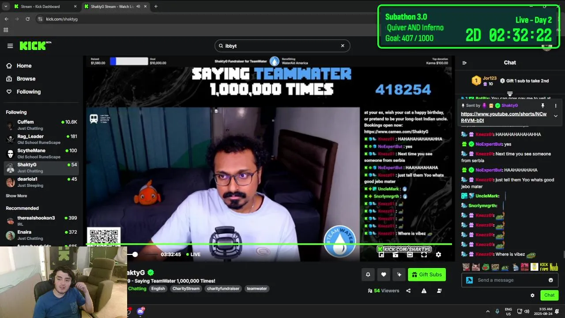
Task: Select the CharityStream tag
Action: point(186,288)
